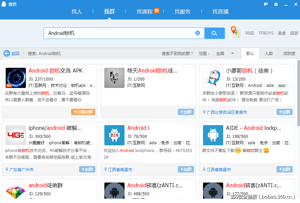Open the map location icon near hot searches
Screen dimensions: 300x203
[x=235, y=32]
